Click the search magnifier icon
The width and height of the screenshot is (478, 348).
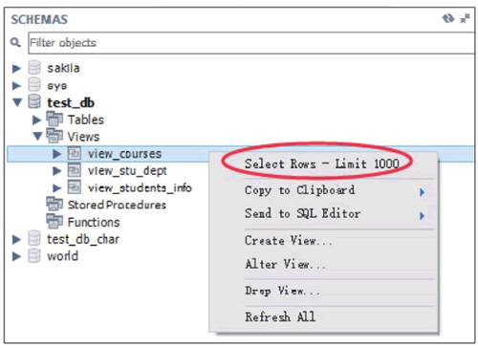click(x=15, y=42)
